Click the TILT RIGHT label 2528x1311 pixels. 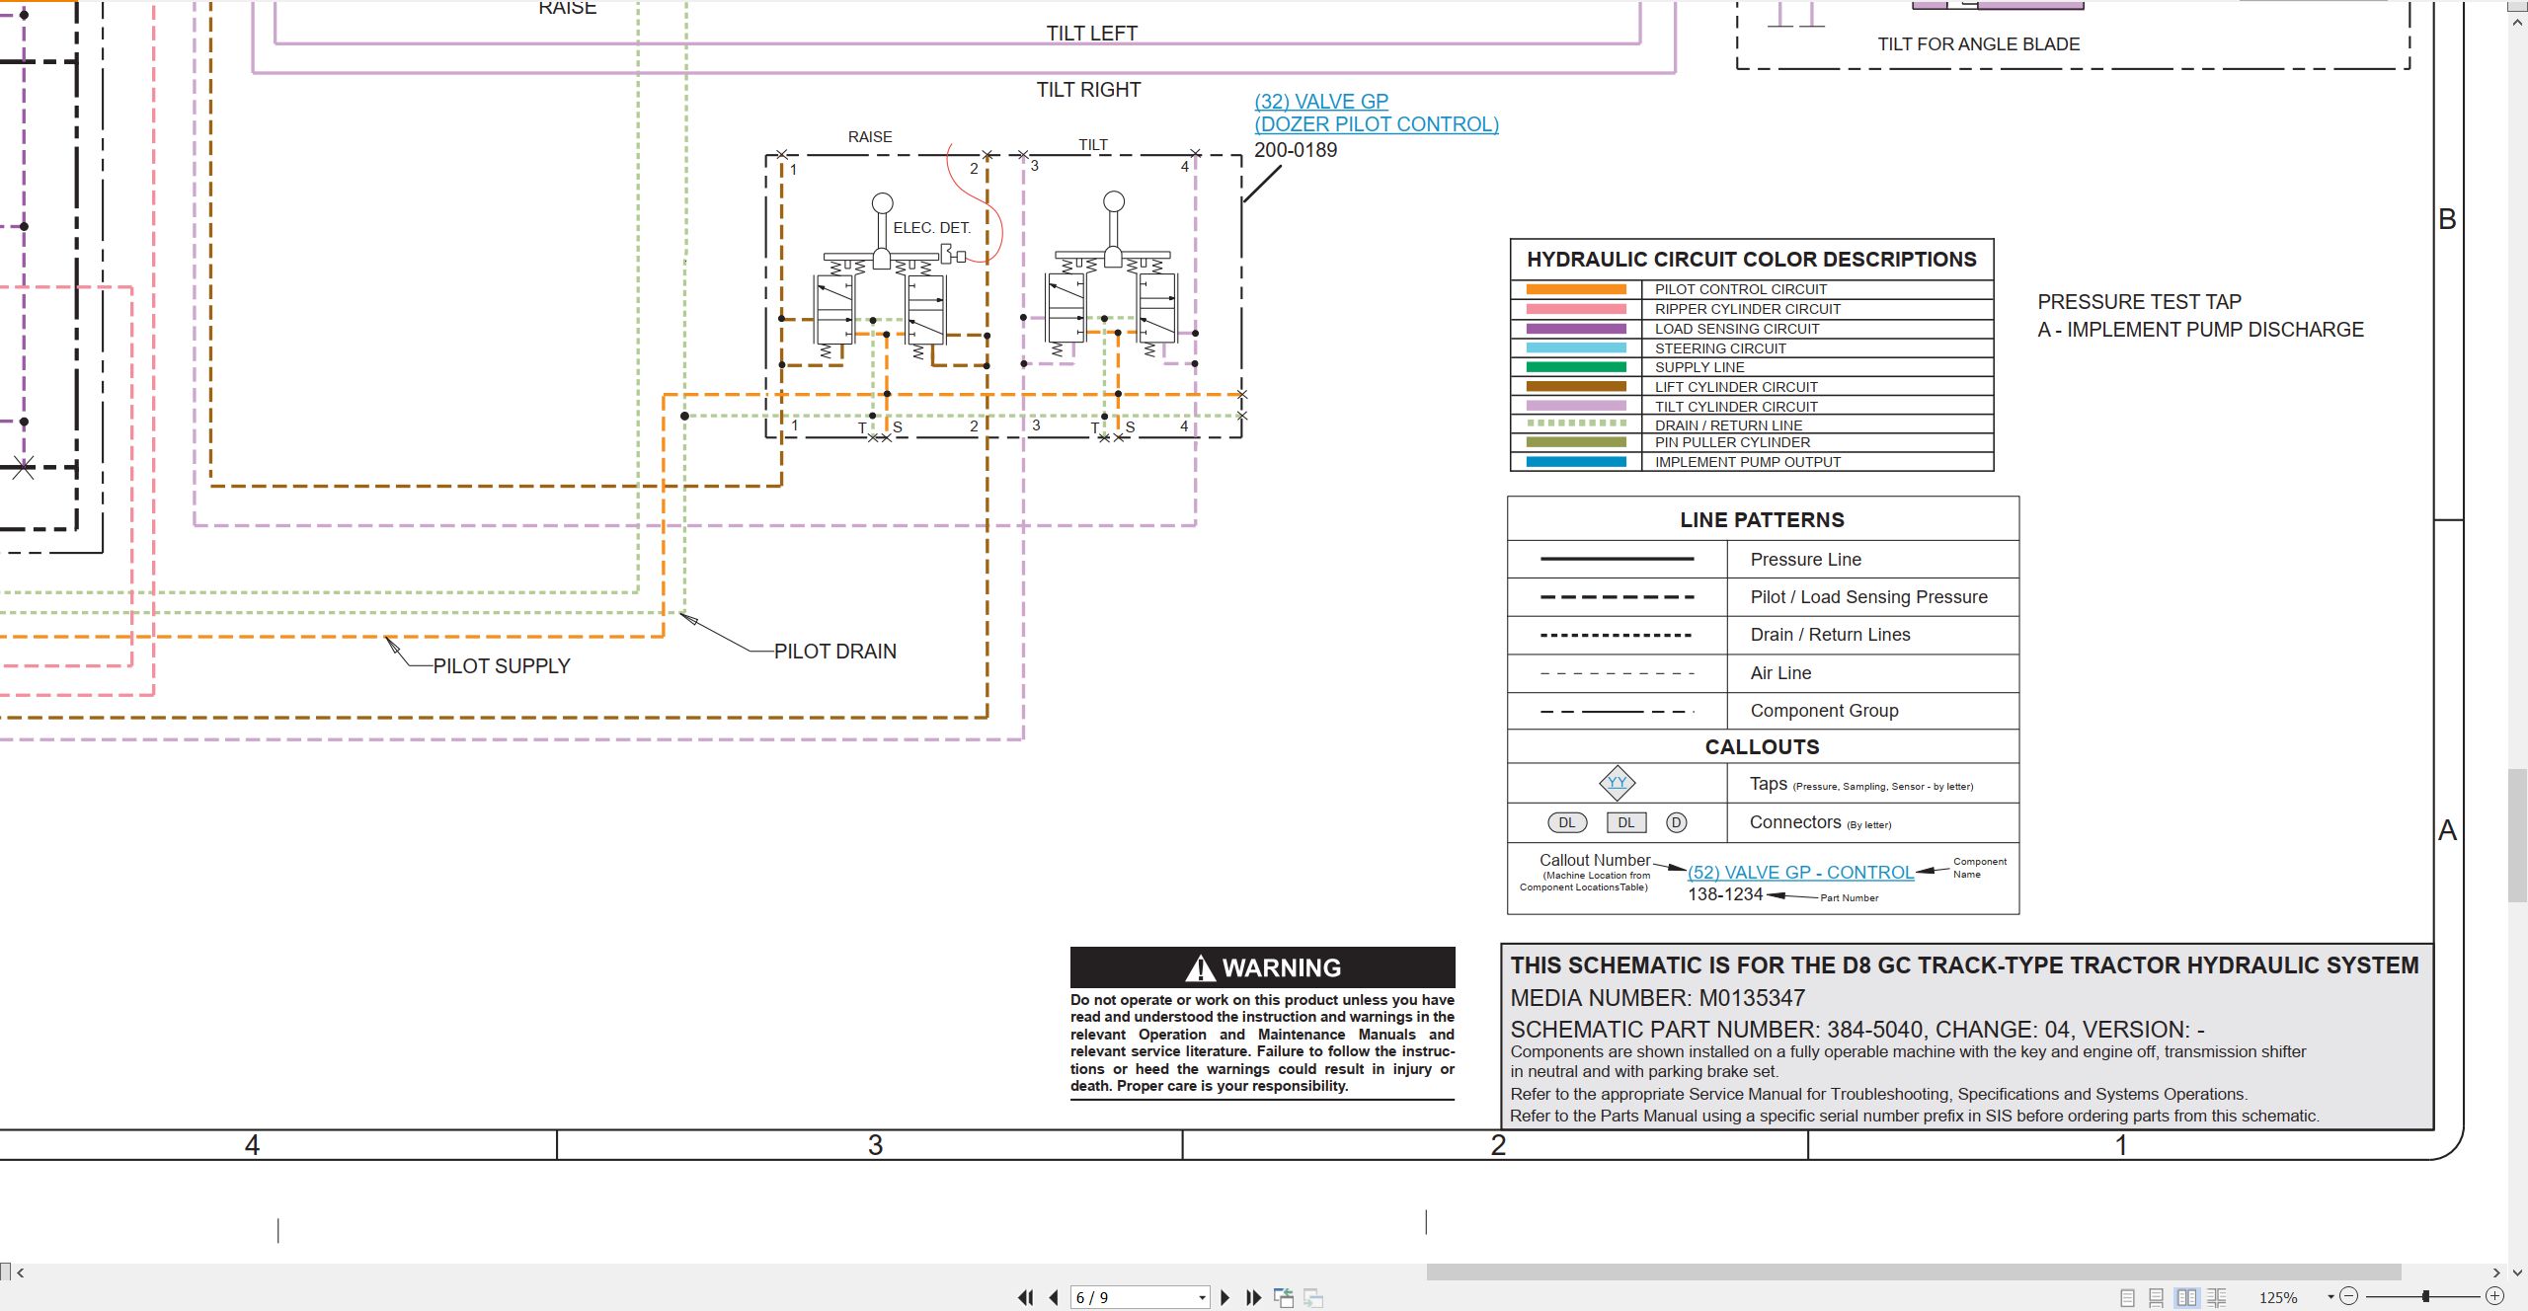click(x=1088, y=90)
